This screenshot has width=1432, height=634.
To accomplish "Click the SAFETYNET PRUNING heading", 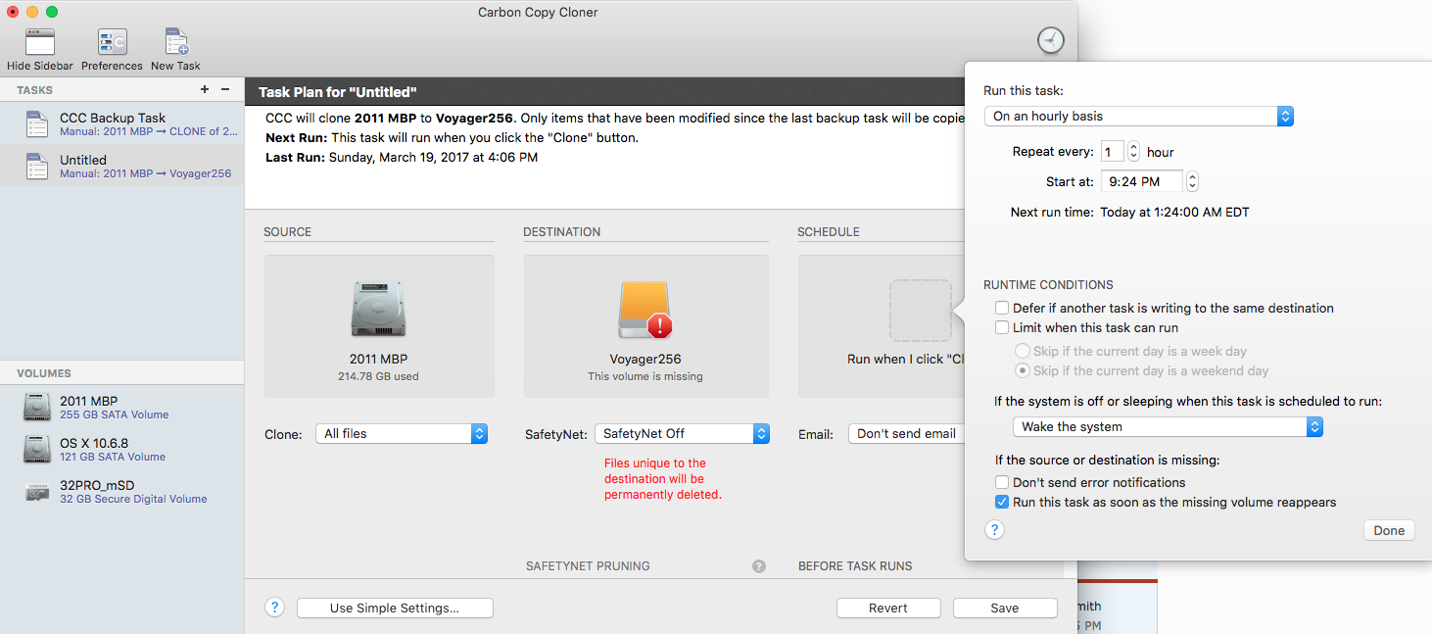I will 588,566.
